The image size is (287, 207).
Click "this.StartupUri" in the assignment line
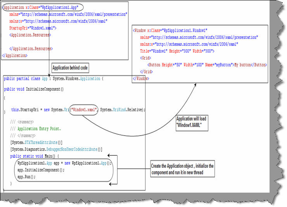point(25,110)
